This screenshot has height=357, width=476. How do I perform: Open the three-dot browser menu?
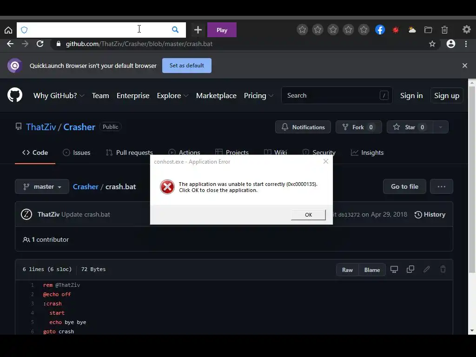click(466, 44)
